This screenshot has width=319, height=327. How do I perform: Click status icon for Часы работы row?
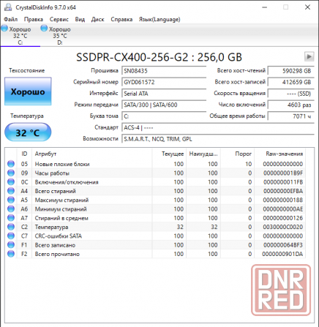pos(11,173)
